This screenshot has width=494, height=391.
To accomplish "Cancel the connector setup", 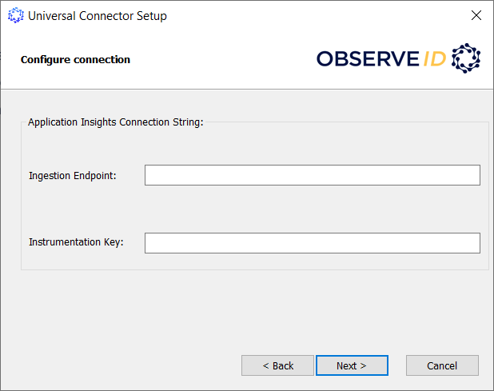I will pos(442,365).
